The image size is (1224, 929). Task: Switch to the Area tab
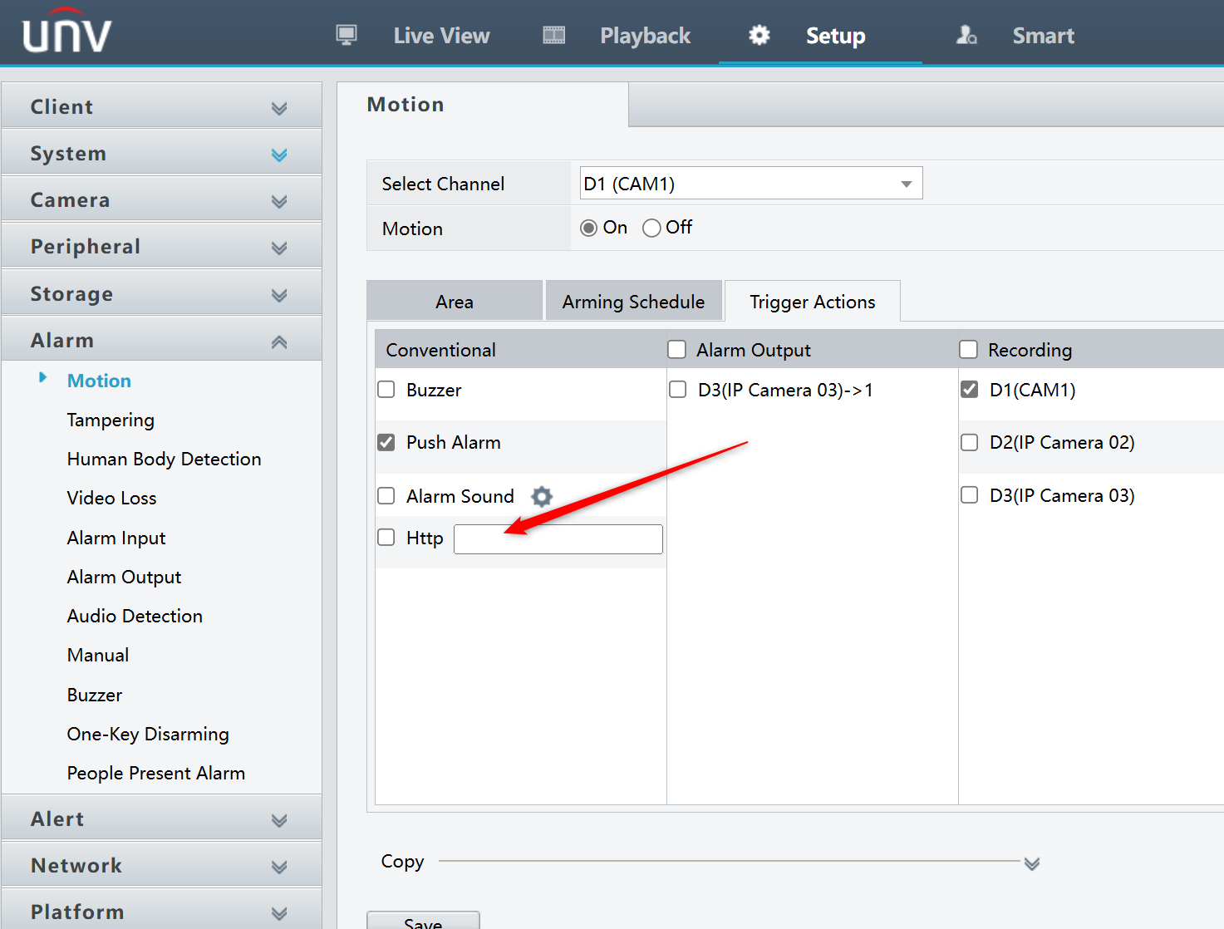[x=454, y=301]
